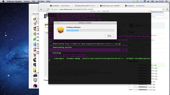Open the Help menu
The image size is (170, 95).
click(x=48, y=1)
